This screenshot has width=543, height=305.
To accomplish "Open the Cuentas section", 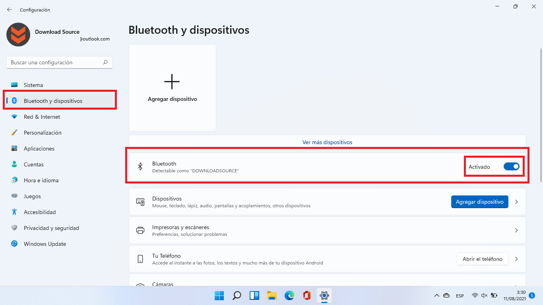I will pyautogui.click(x=60, y=164).
